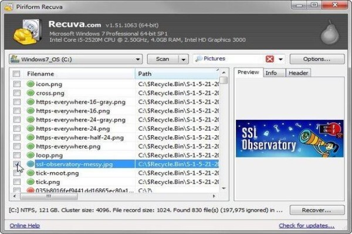Open the Pictures filter dropdown arrow
352x234 pixels.
280,59
